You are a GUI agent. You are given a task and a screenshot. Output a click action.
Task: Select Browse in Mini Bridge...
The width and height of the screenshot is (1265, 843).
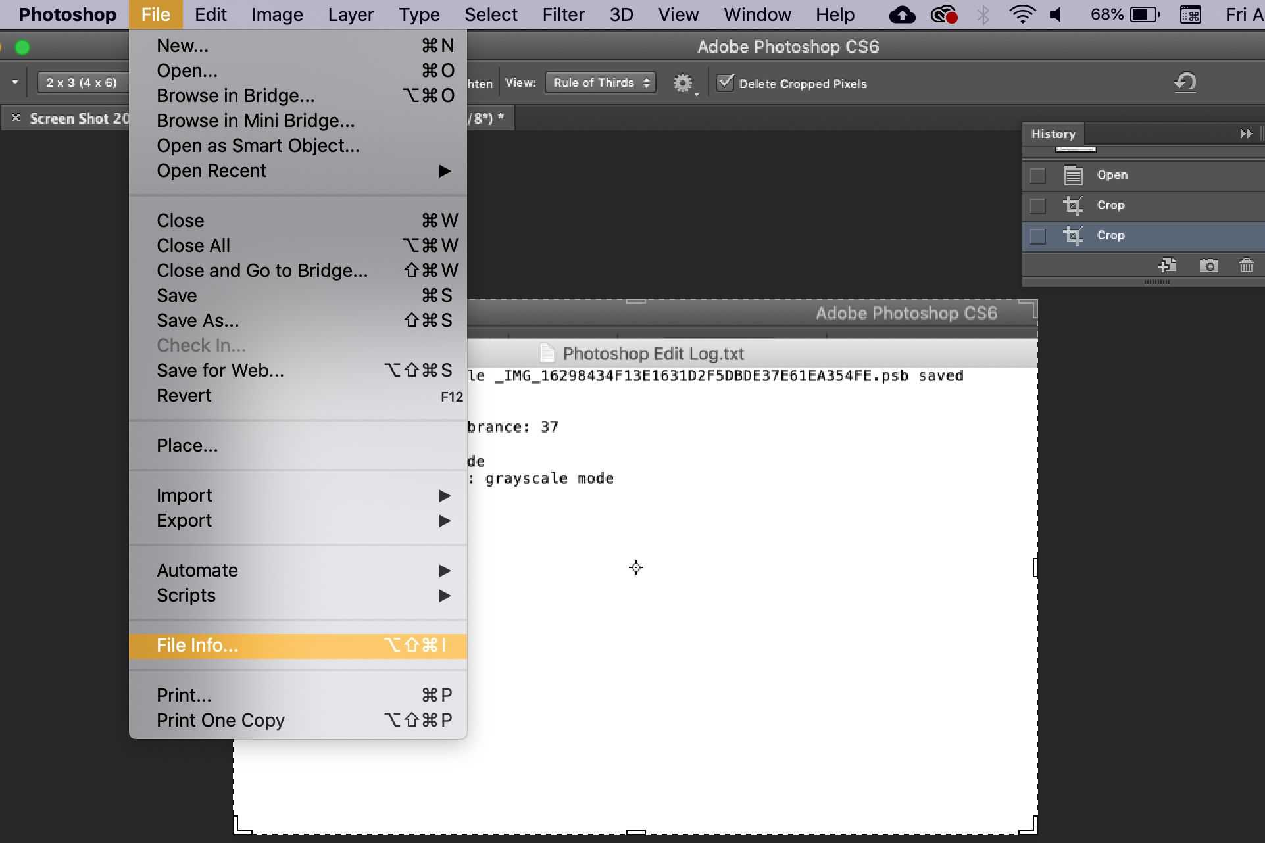298,120
